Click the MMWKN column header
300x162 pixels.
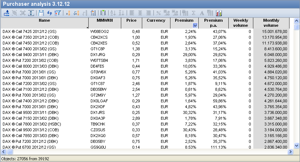[105, 21]
